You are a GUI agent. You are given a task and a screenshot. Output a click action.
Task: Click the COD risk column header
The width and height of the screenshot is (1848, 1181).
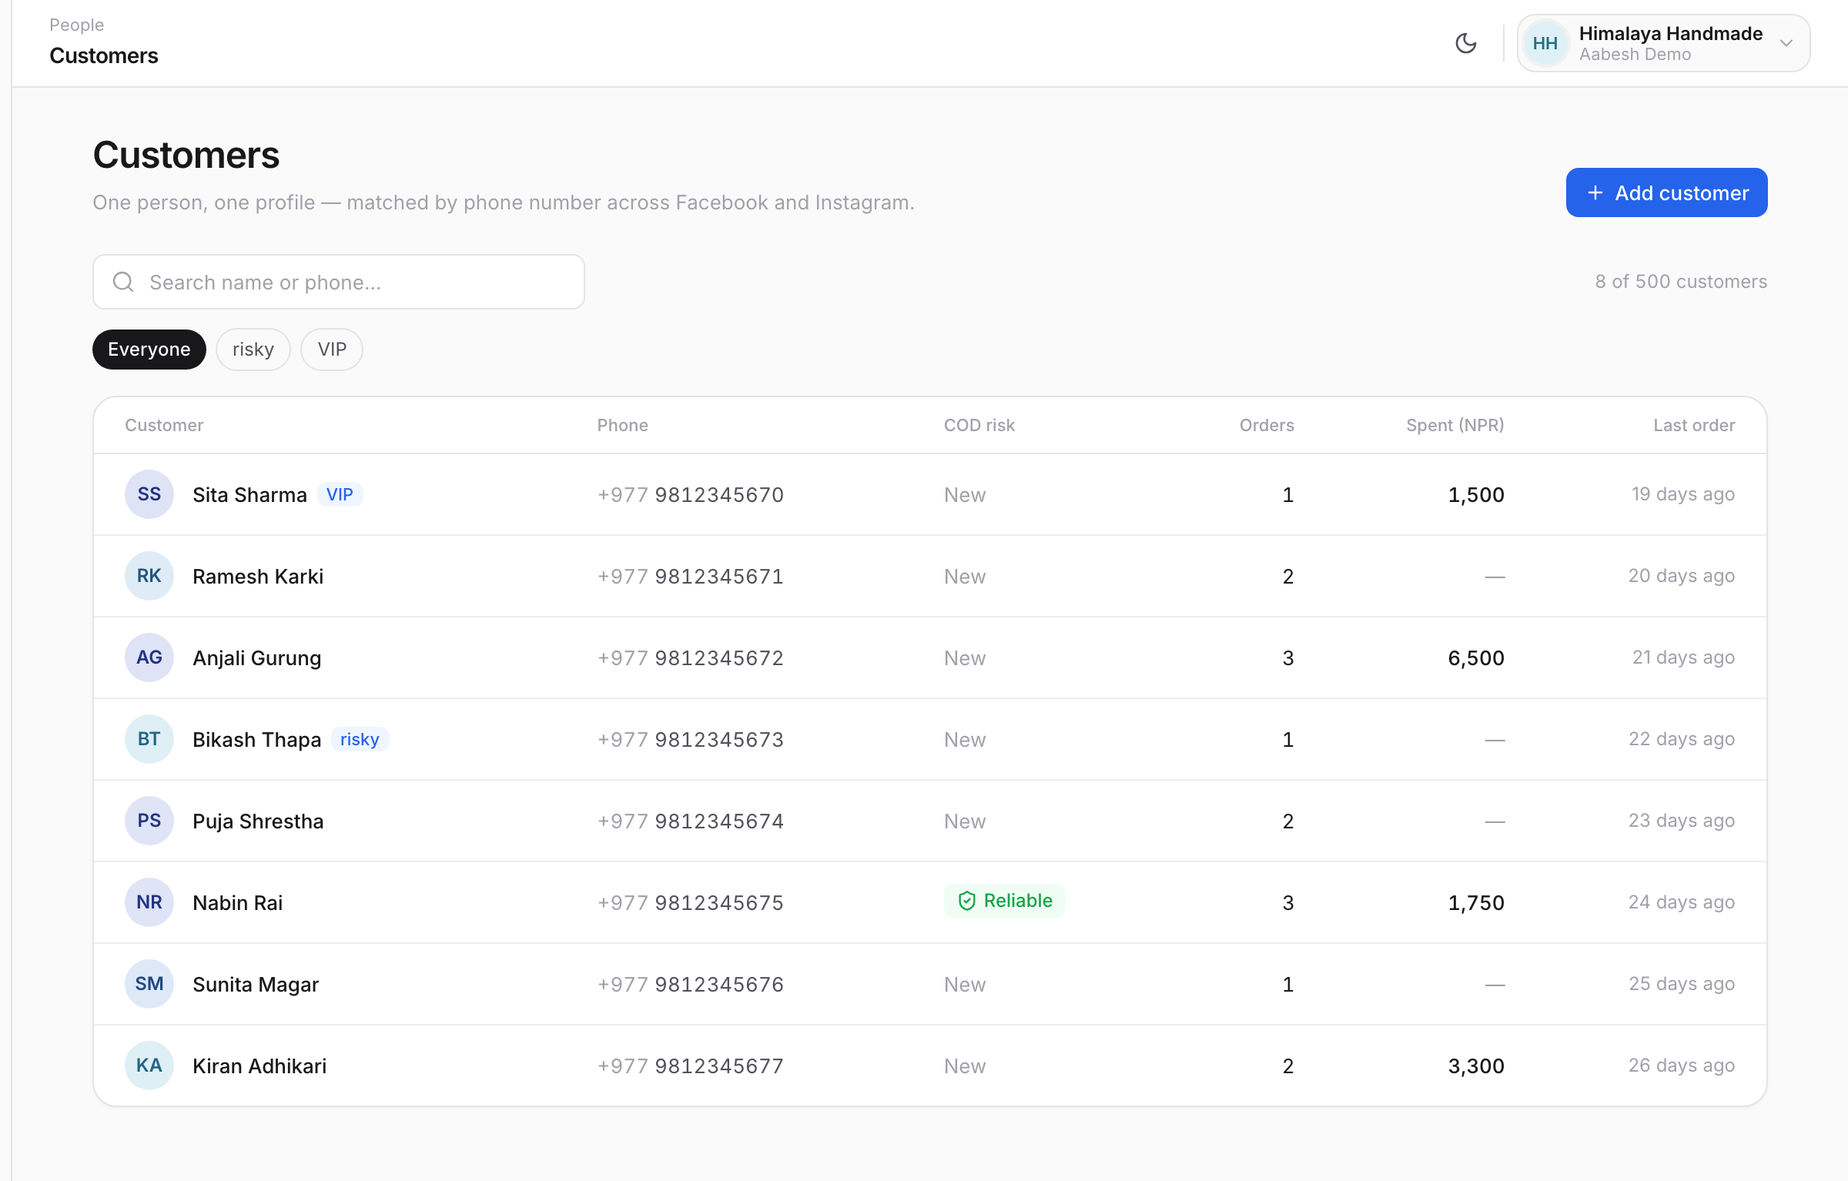[x=979, y=425]
